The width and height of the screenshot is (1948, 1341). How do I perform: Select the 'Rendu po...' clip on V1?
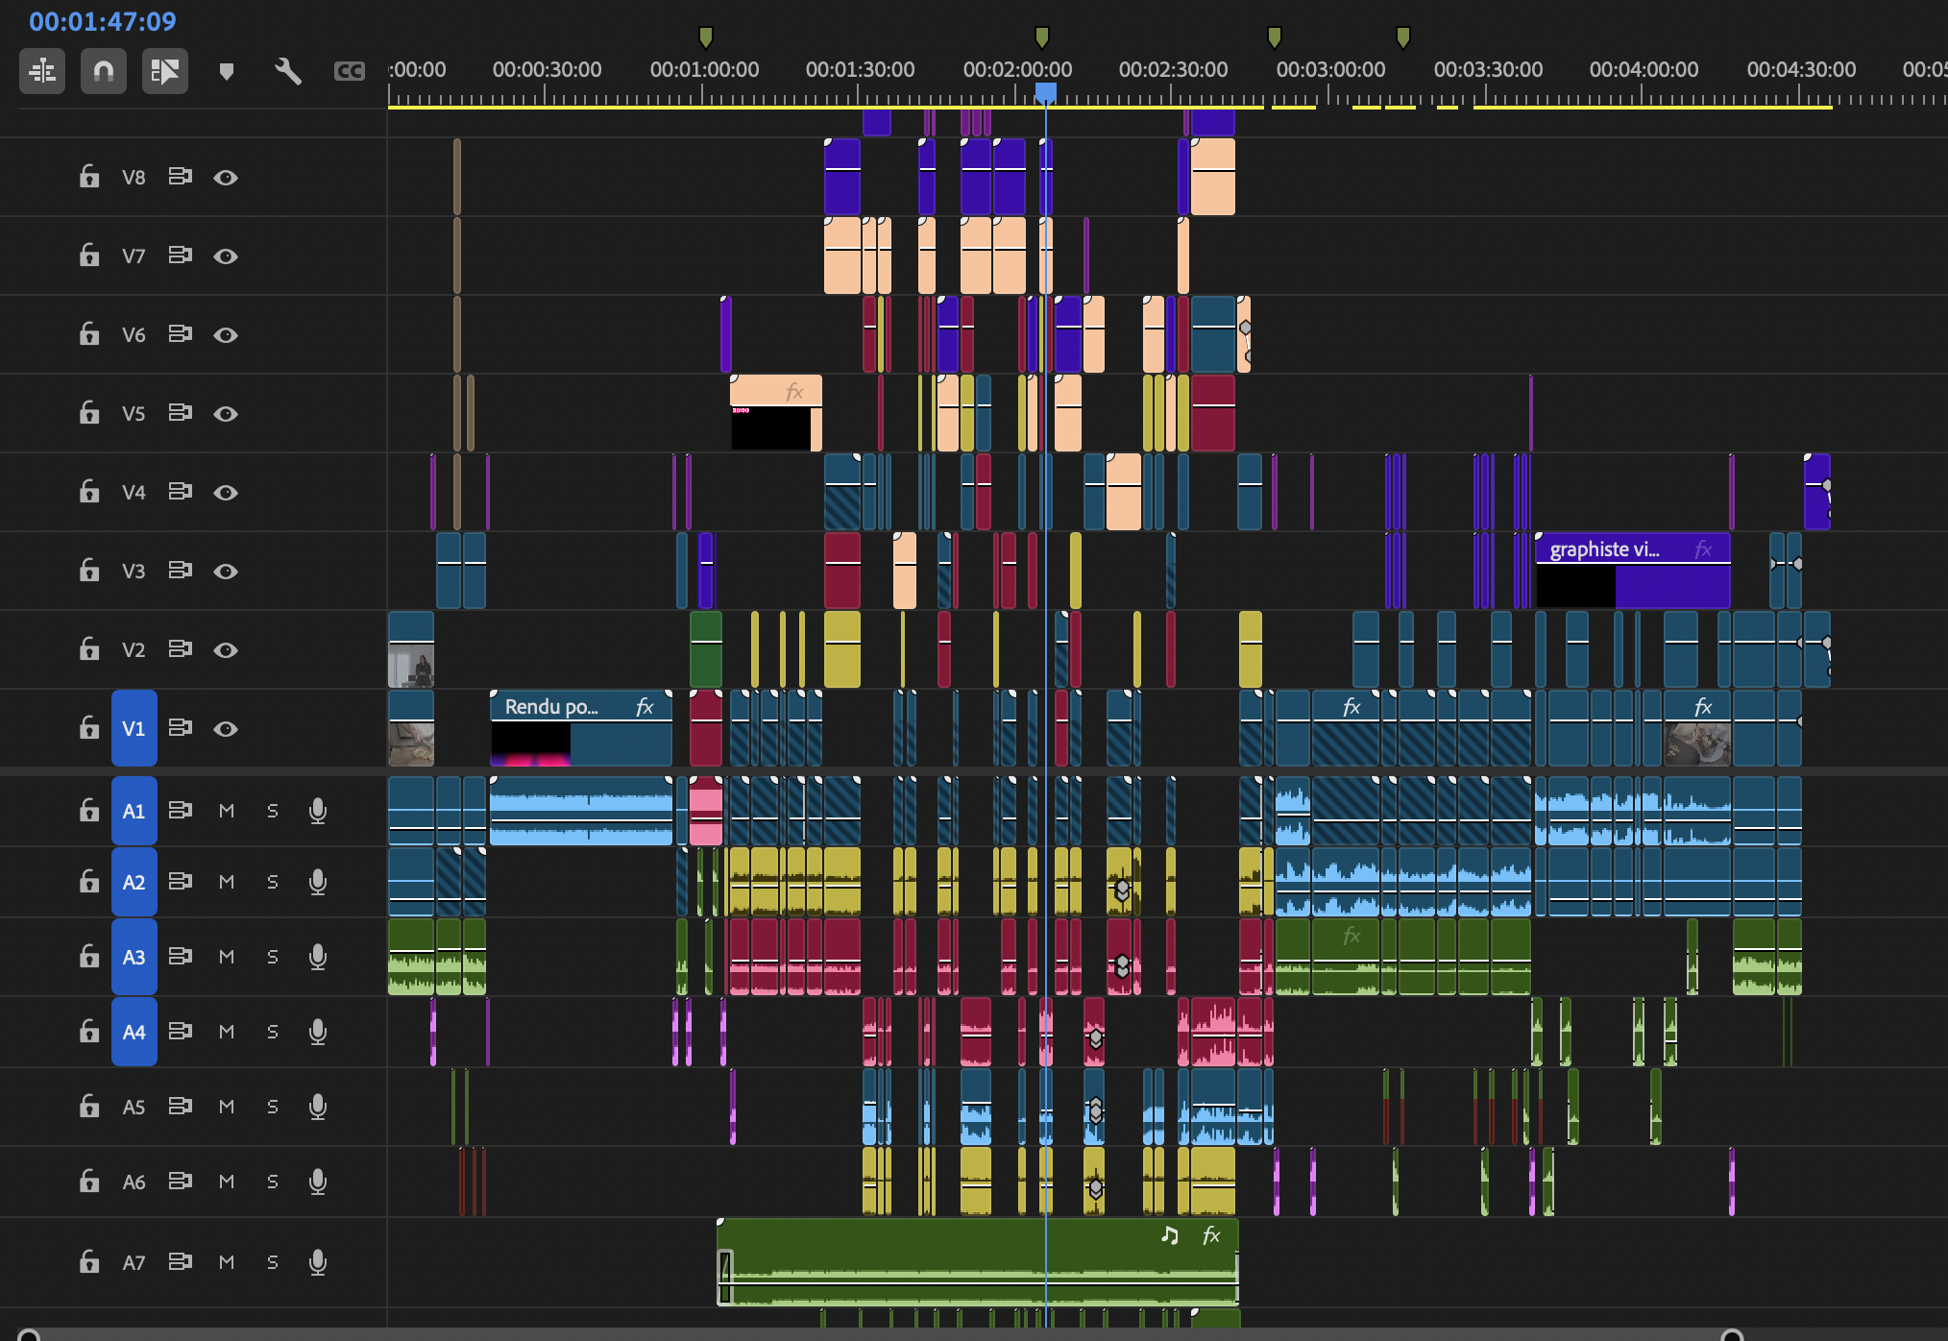580,727
